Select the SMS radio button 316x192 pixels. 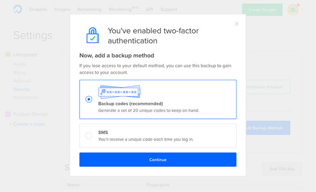coord(89,136)
